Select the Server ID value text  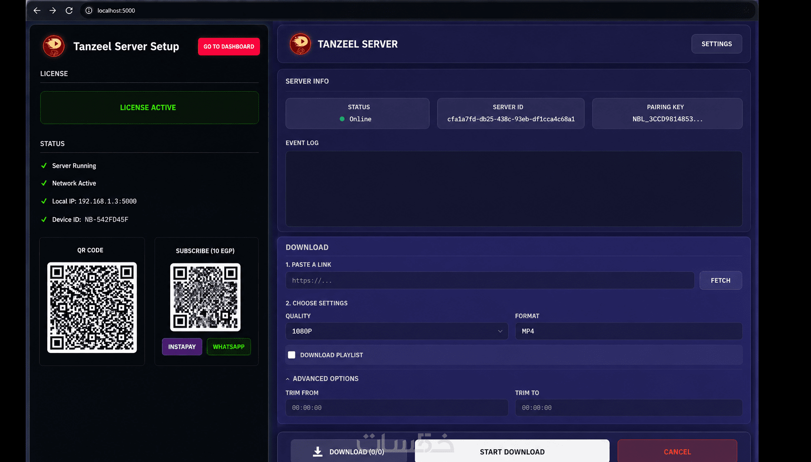point(511,119)
